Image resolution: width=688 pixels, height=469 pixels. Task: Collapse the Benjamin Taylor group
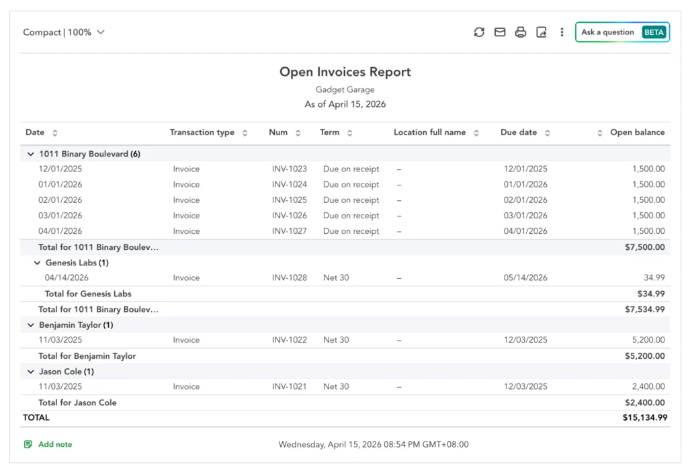(30, 325)
